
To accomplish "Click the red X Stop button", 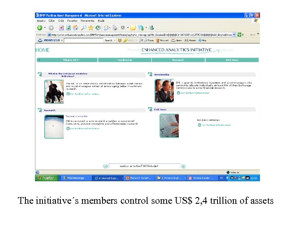I will (x=61, y=28).
